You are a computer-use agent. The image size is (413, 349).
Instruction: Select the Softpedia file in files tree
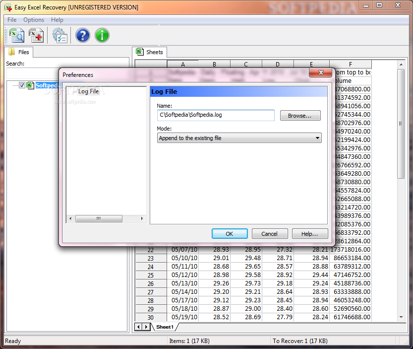point(47,85)
